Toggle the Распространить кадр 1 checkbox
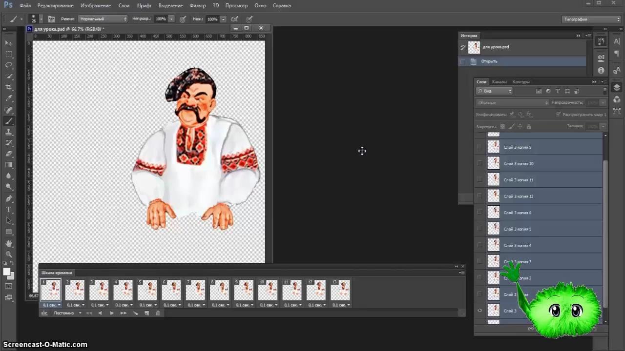This screenshot has height=351, width=625. pyautogui.click(x=558, y=115)
